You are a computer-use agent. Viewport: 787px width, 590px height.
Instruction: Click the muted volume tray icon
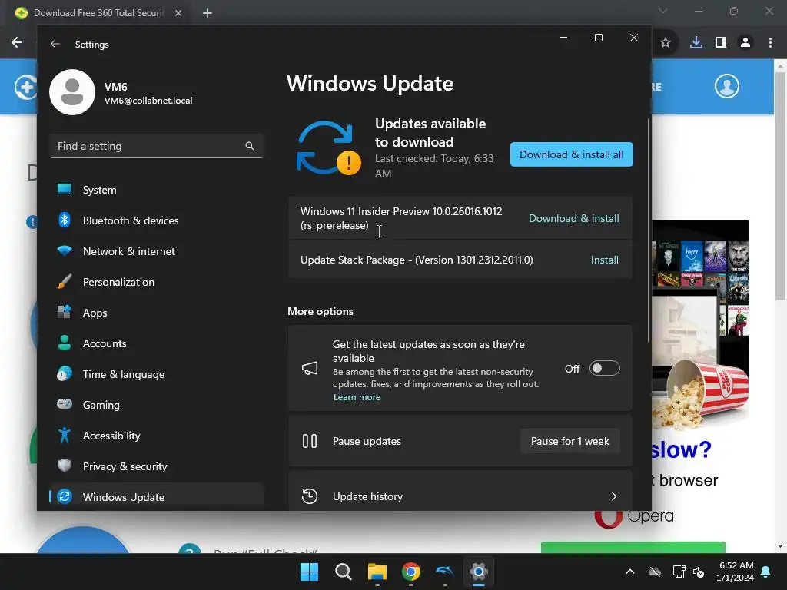click(x=698, y=572)
